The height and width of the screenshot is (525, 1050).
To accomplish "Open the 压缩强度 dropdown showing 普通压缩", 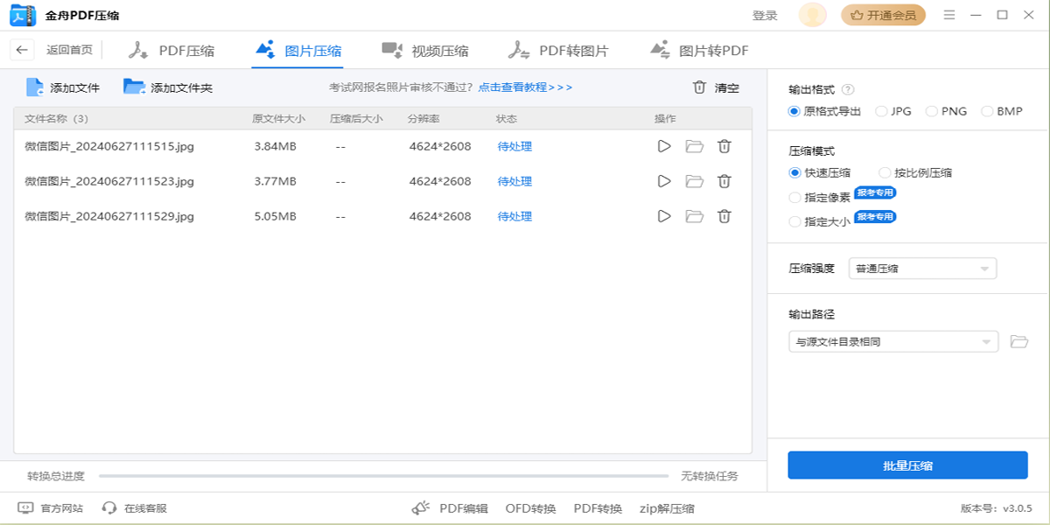I will click(x=923, y=269).
